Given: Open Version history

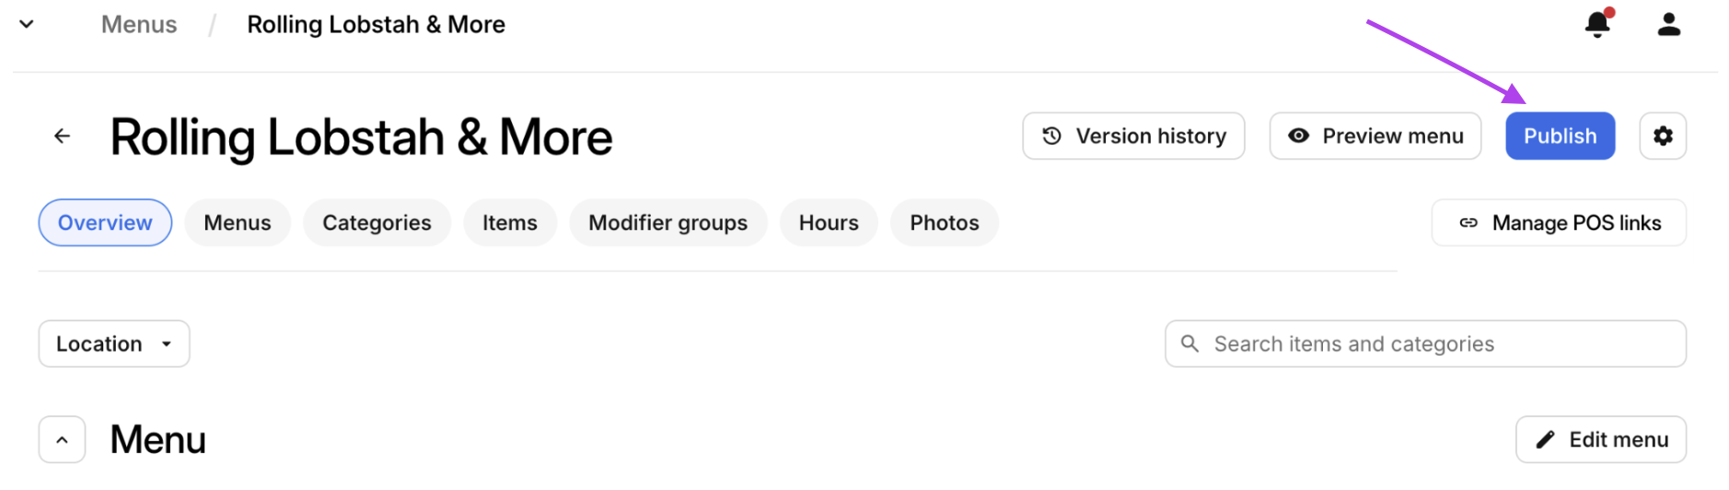Looking at the screenshot, I should tap(1133, 136).
